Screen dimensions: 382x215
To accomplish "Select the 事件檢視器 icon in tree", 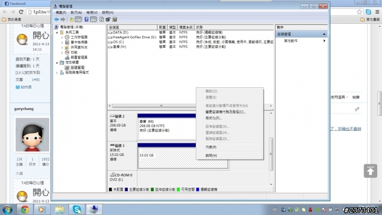I will pos(67,42).
